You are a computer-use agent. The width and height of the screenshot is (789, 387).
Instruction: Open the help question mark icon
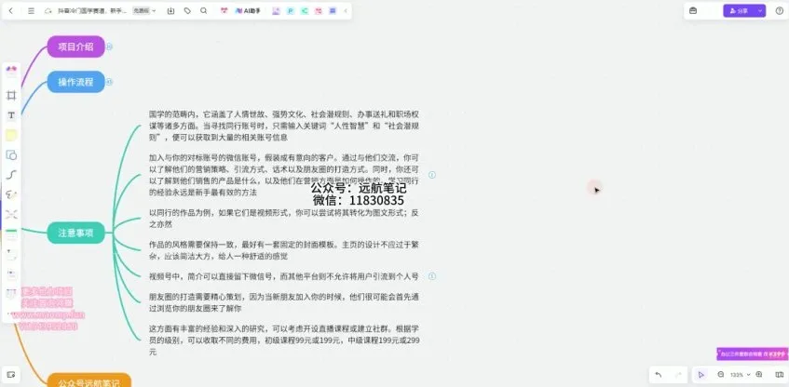(x=778, y=10)
